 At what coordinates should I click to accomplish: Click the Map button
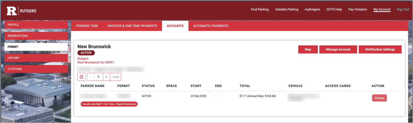[308, 49]
